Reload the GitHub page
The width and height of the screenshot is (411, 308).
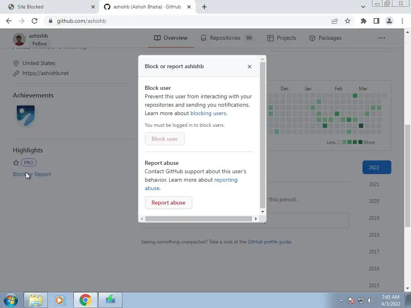pos(35,21)
